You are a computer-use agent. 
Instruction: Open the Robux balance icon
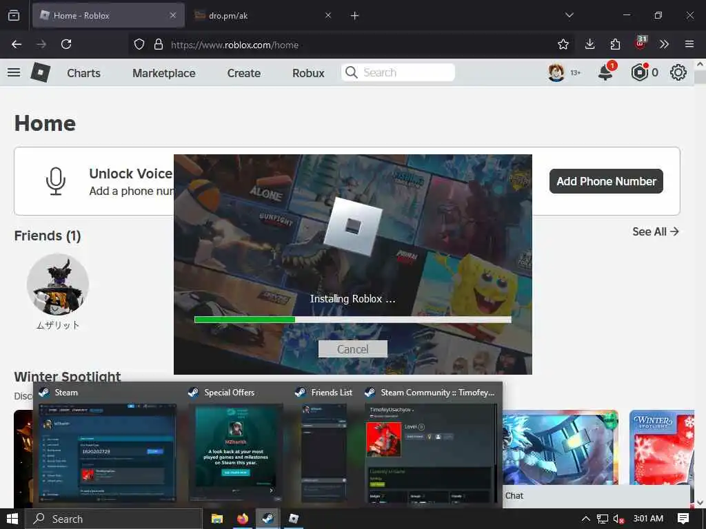coord(639,72)
